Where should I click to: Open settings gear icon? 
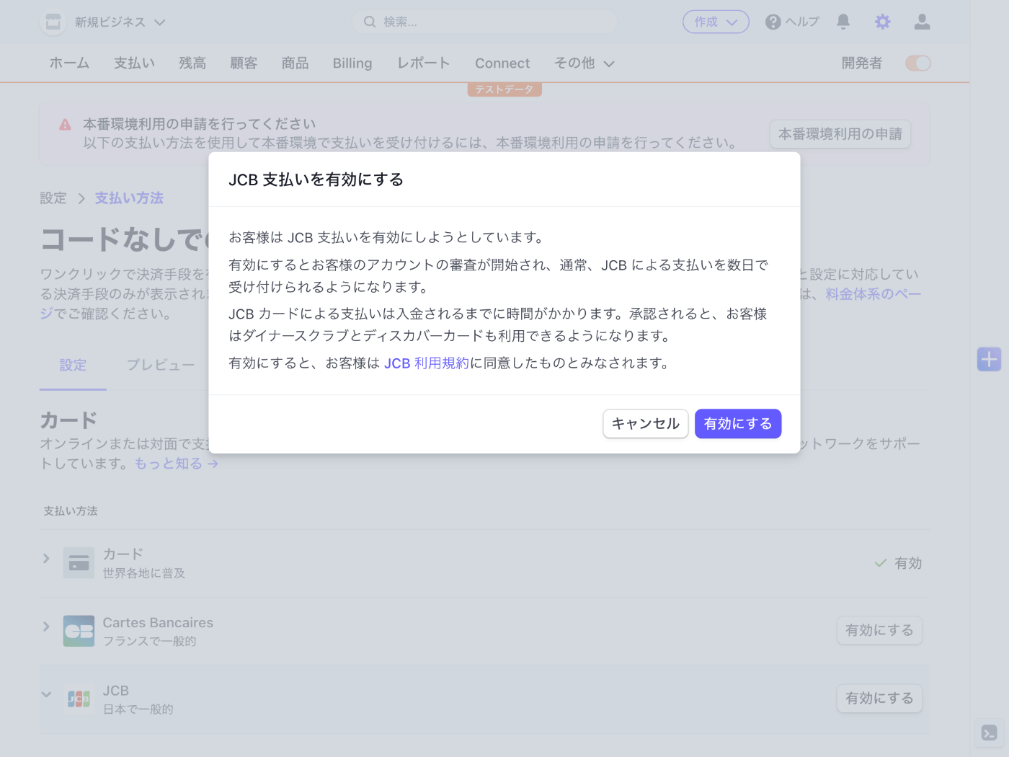882,22
